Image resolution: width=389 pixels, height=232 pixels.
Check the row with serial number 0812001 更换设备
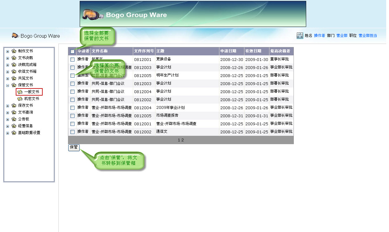(x=72, y=59)
